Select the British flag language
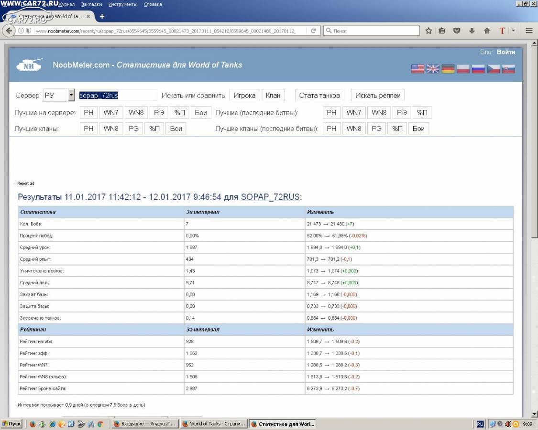Image resolution: width=538 pixels, height=430 pixels. click(x=433, y=69)
